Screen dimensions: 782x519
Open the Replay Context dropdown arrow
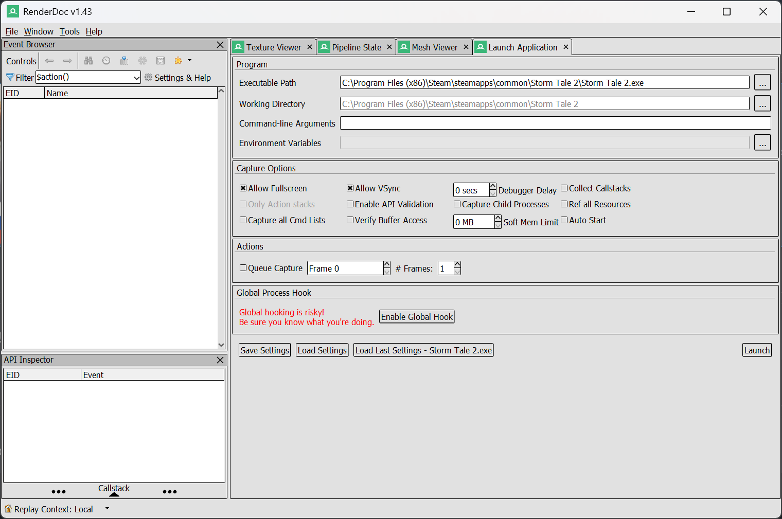tap(108, 509)
